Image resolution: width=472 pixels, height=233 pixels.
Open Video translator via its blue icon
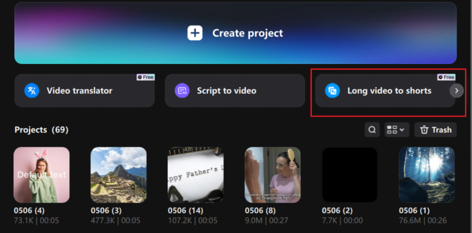[32, 91]
